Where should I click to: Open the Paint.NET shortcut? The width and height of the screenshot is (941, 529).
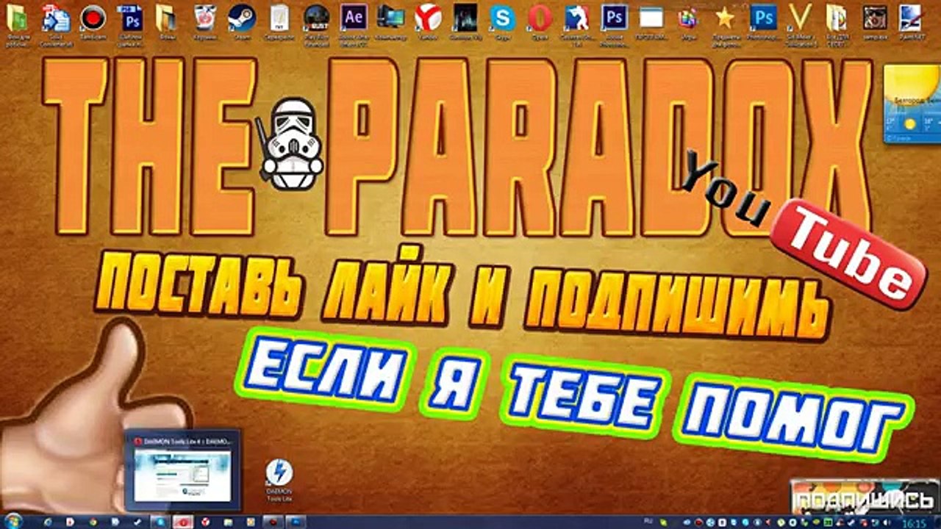click(910, 21)
